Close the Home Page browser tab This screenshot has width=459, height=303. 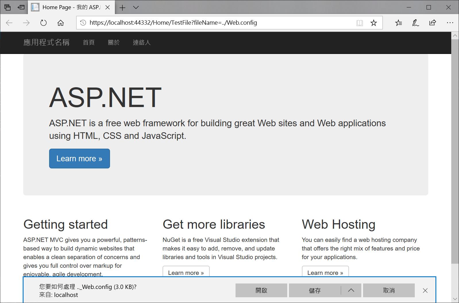(x=108, y=7)
